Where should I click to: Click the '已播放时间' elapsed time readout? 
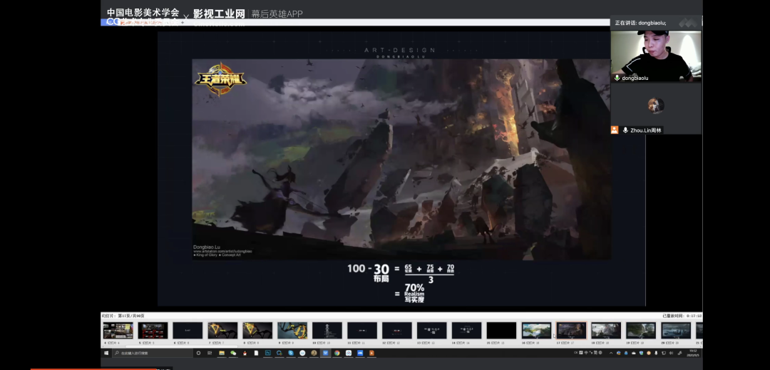point(682,316)
